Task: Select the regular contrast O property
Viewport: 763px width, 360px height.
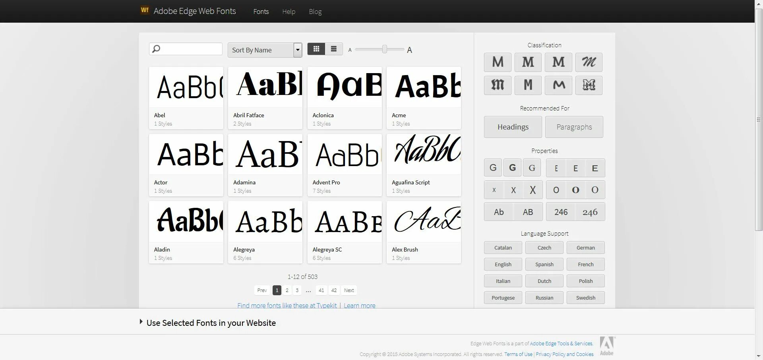Action: click(575, 190)
